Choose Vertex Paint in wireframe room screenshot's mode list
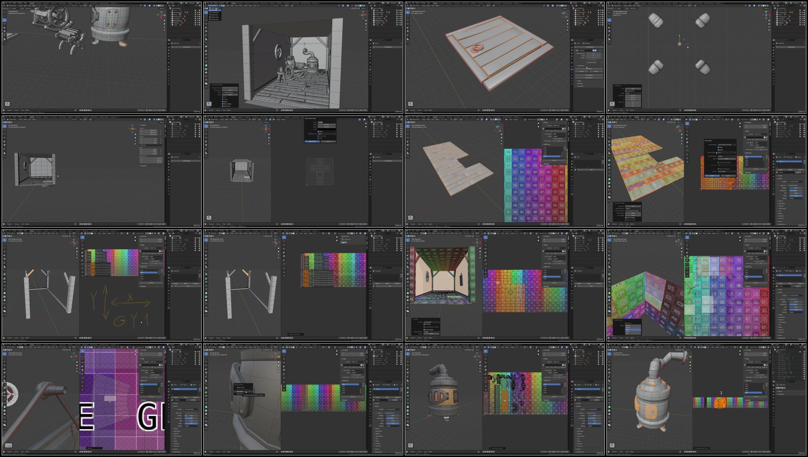 (215, 15)
